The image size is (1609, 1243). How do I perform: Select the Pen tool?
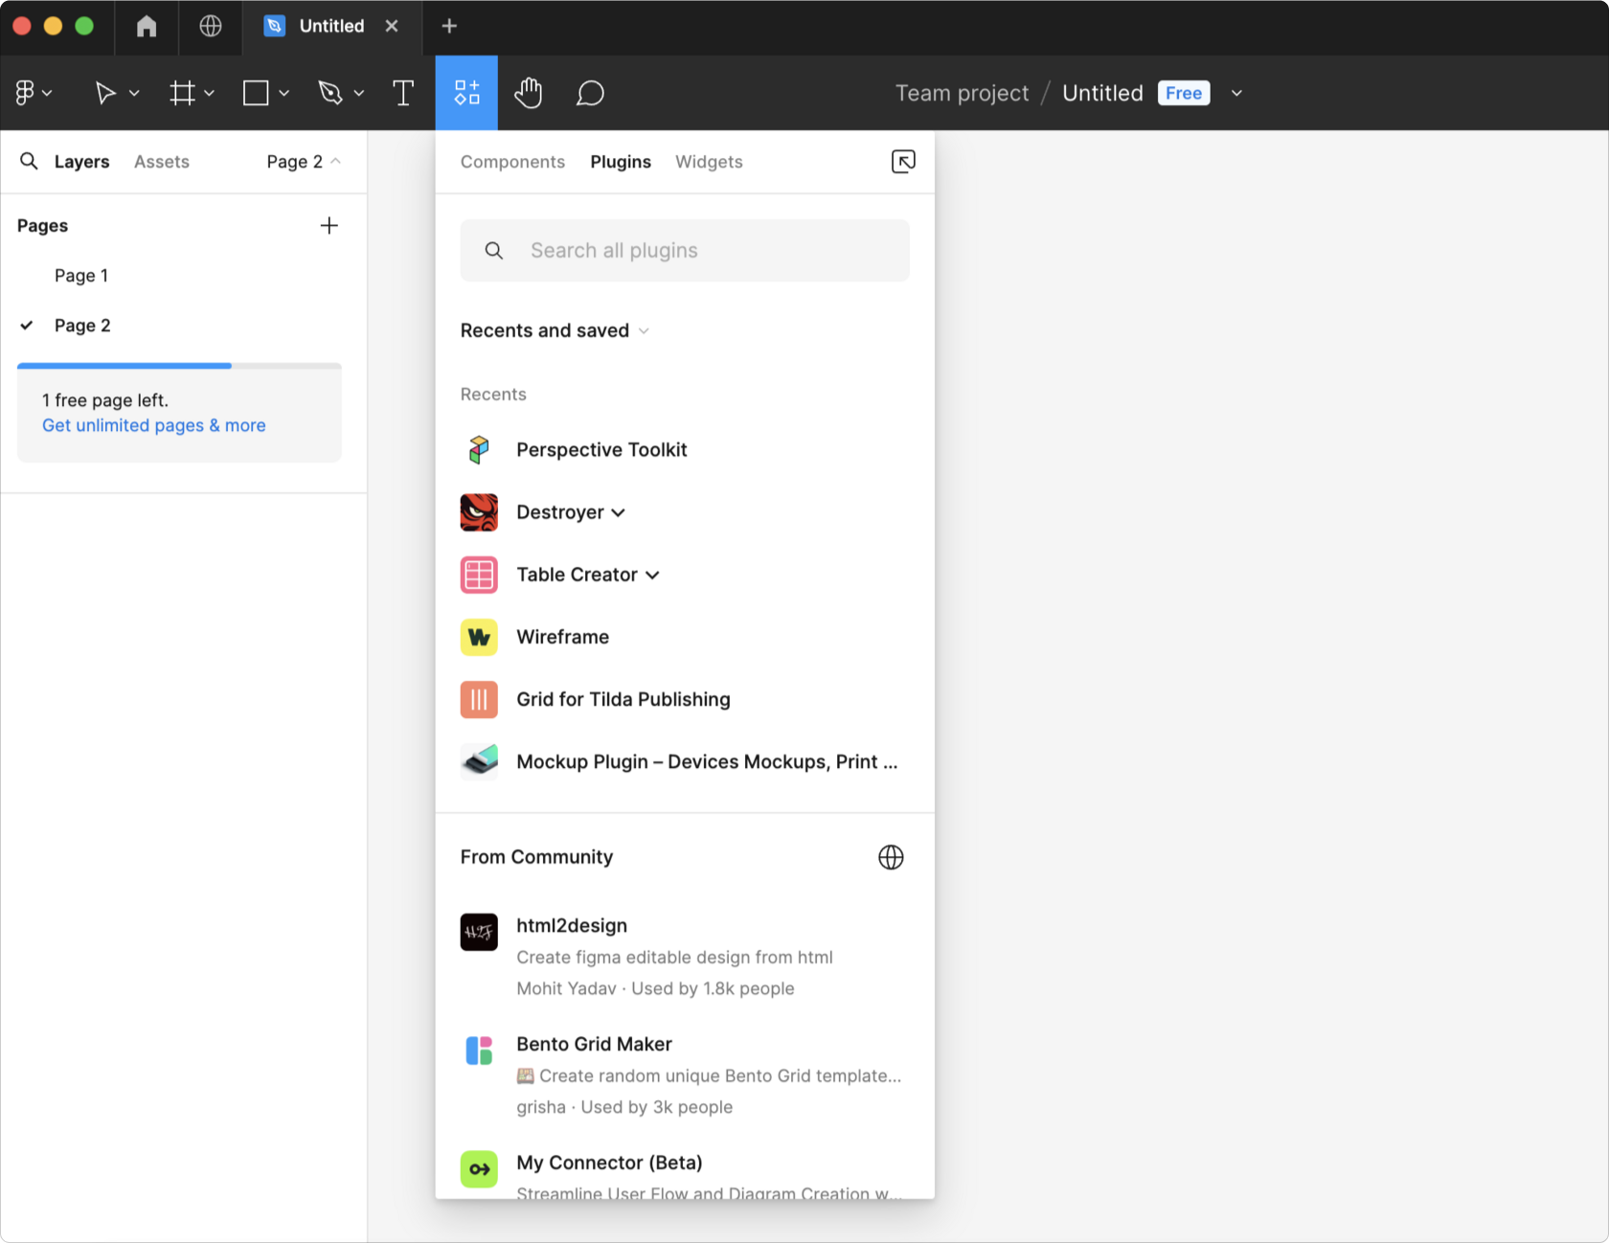click(x=330, y=93)
